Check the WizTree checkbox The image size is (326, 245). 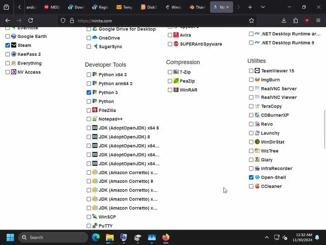pyautogui.click(x=251, y=151)
